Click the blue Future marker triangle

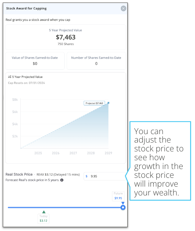(x=123, y=203)
